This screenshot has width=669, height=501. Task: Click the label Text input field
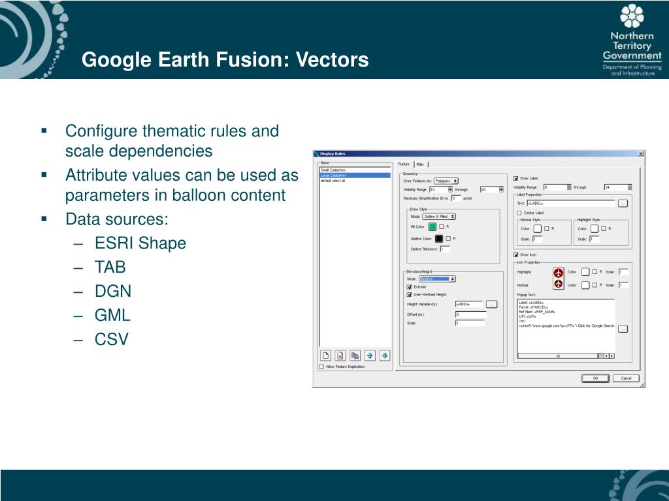[571, 204]
